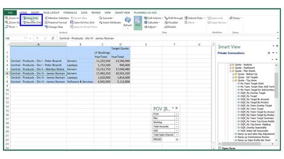Click the Change Alias button
Screen dimensions: 284x159
54,27
